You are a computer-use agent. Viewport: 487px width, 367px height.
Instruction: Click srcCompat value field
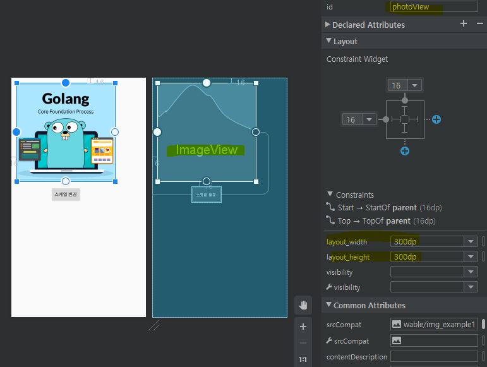coord(434,324)
